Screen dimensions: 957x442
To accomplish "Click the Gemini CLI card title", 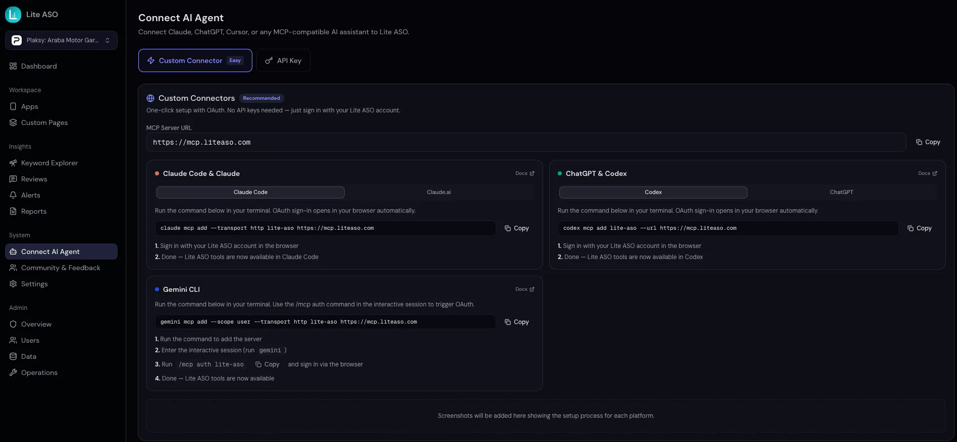I will coord(181,289).
